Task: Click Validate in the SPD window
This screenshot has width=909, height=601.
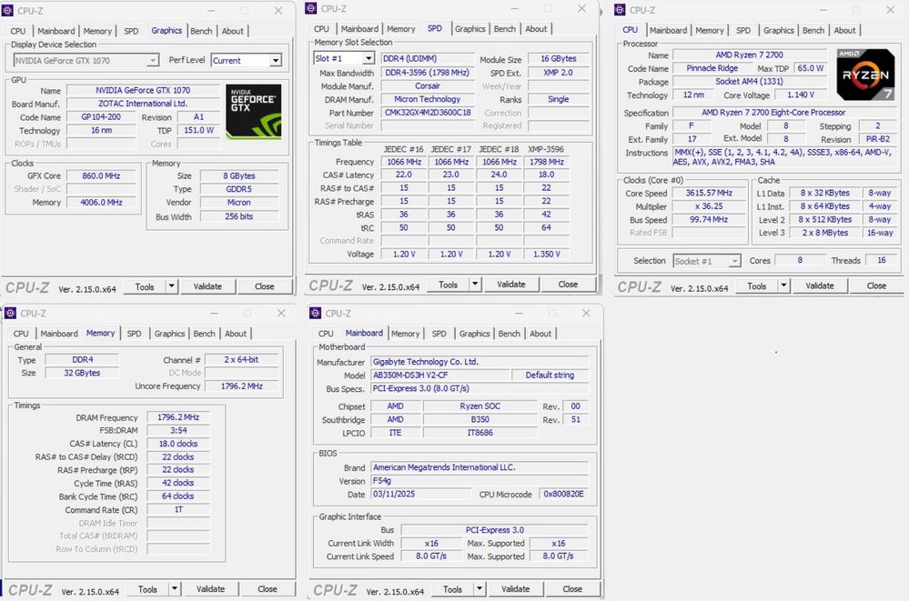Action: [x=510, y=284]
